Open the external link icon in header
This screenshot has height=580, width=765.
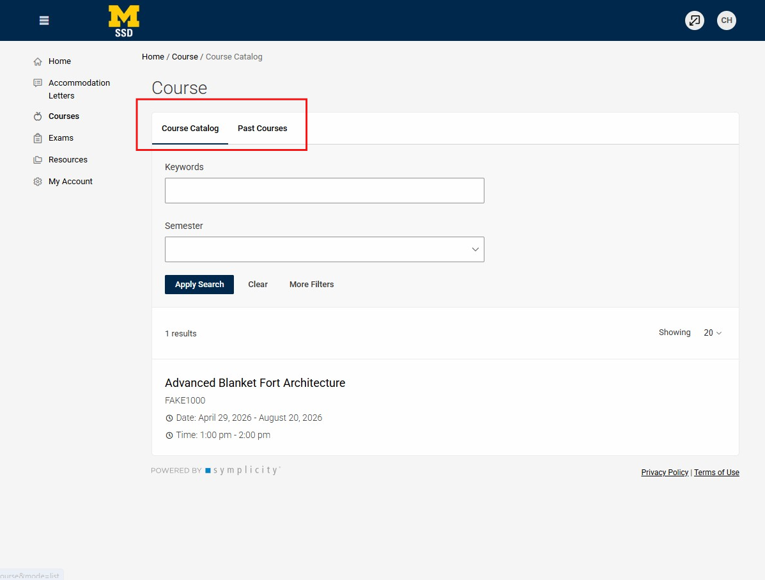pos(694,20)
